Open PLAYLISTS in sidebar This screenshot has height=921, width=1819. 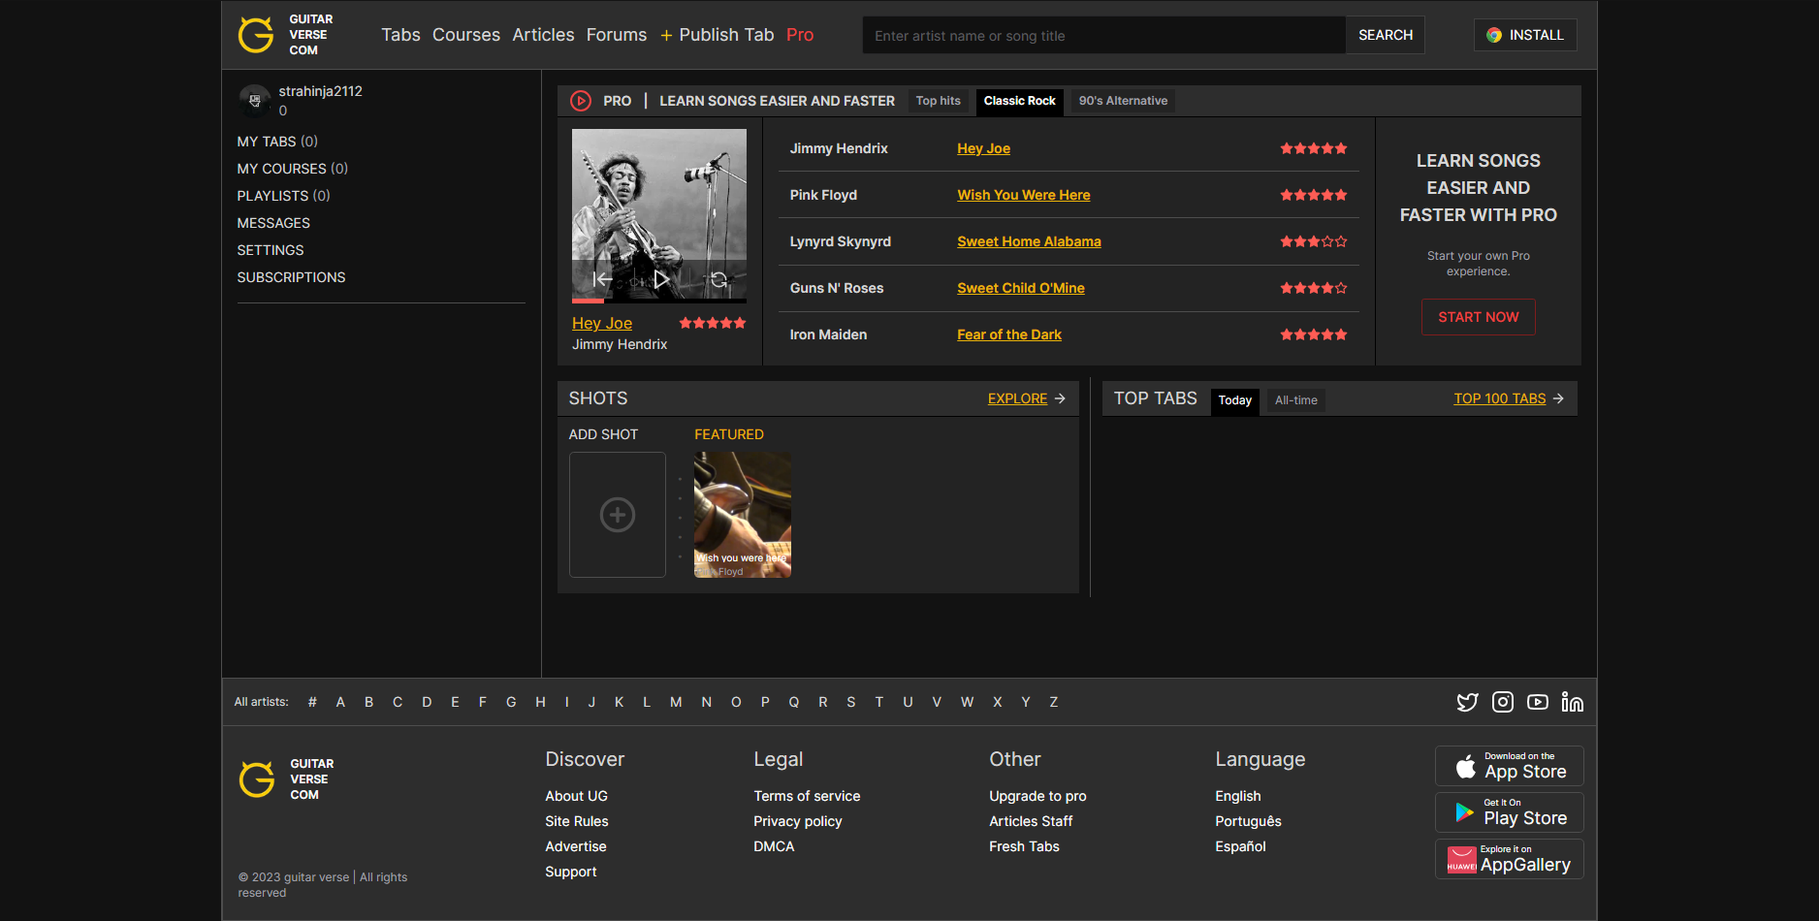[284, 196]
